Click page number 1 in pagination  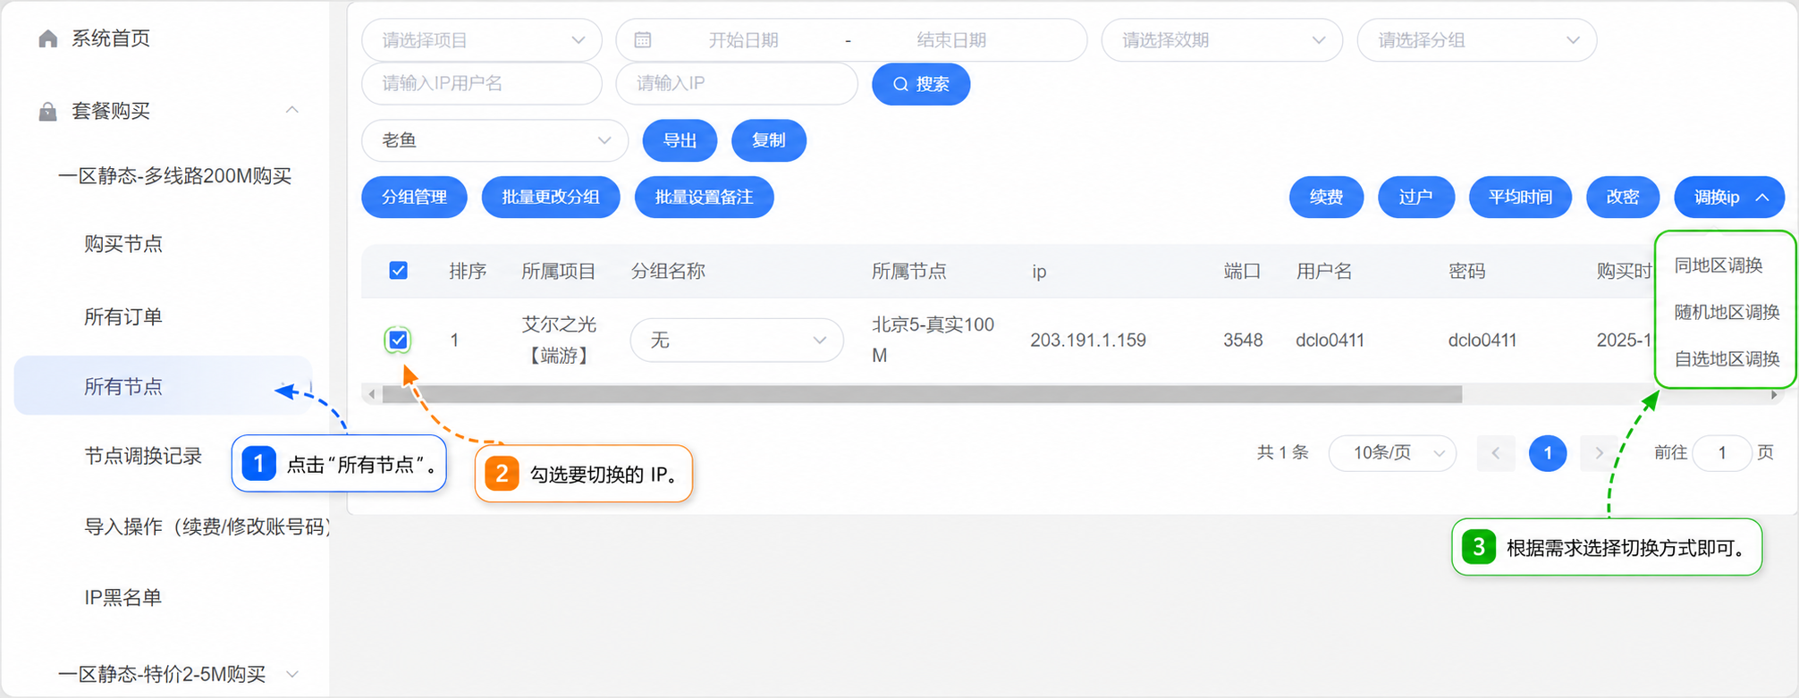1548,453
